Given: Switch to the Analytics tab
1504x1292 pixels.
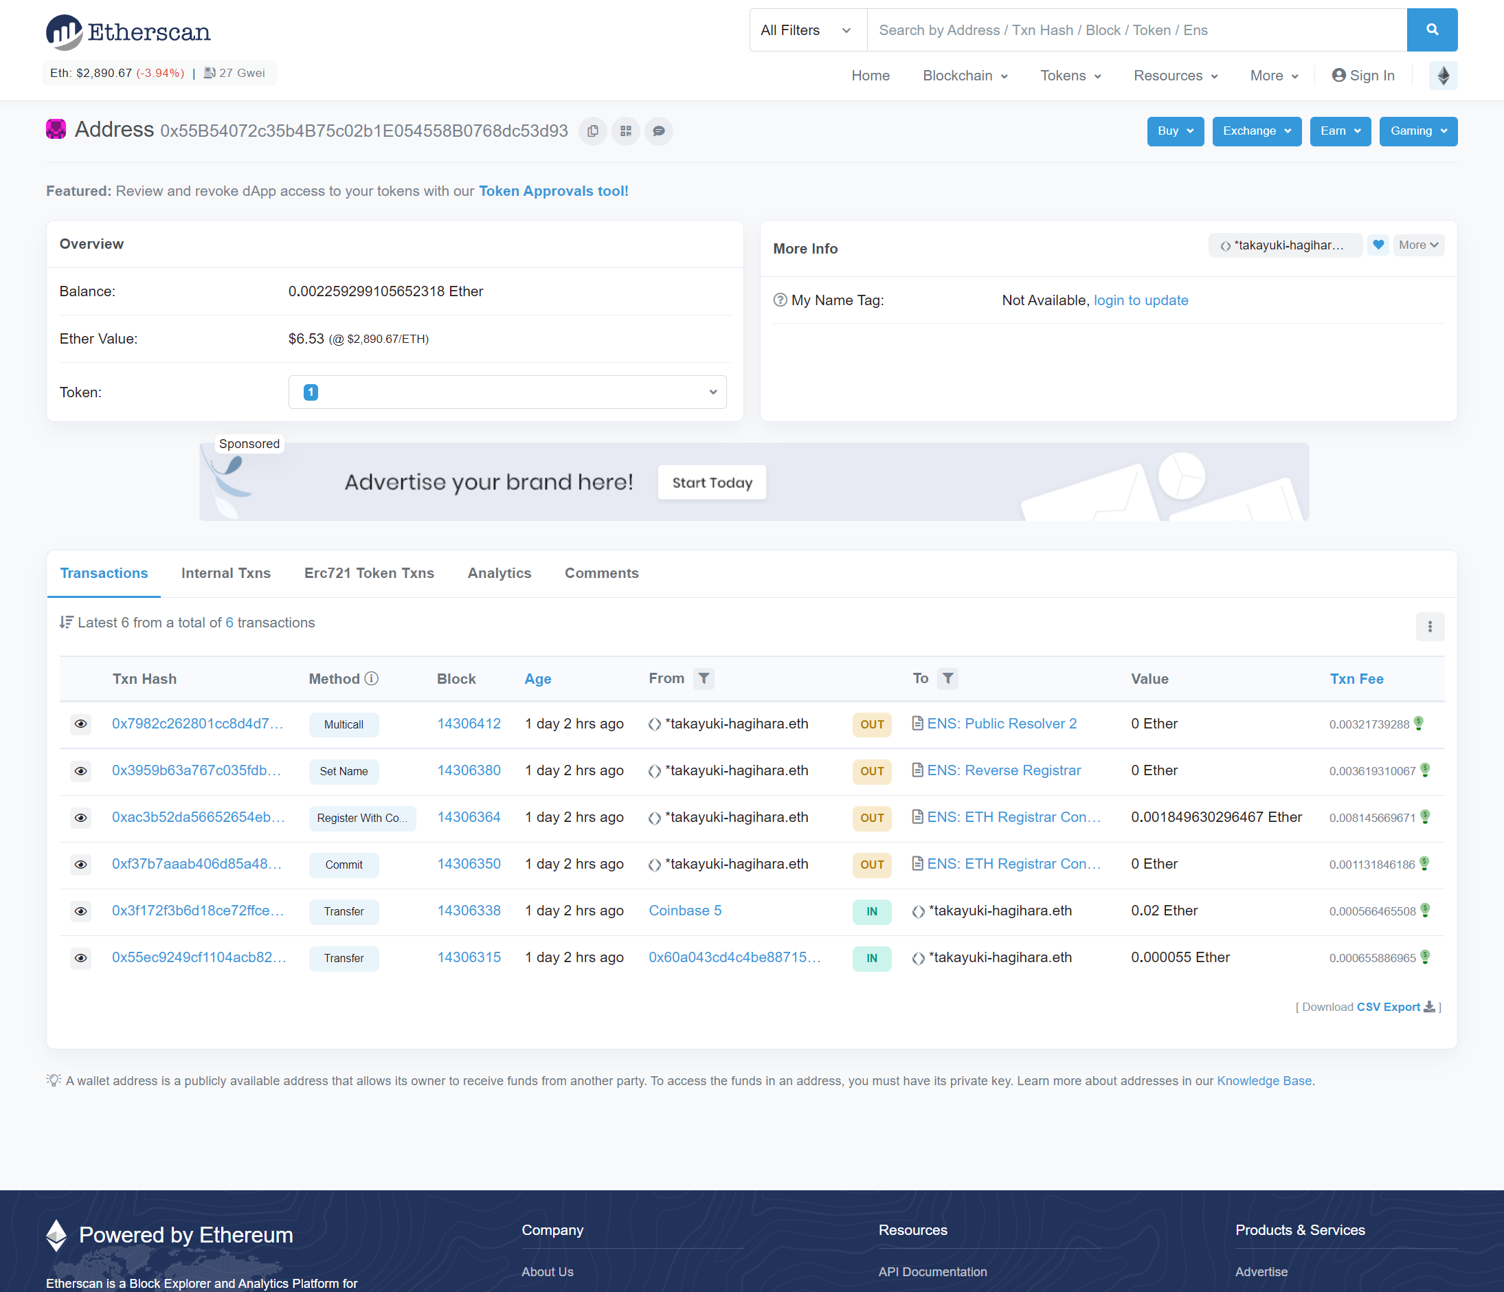Looking at the screenshot, I should click(500, 572).
